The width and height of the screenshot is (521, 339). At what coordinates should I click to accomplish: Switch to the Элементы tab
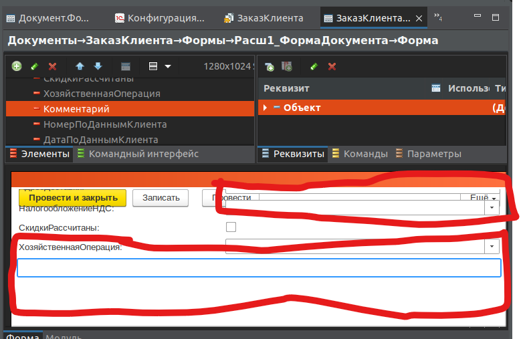(x=39, y=154)
